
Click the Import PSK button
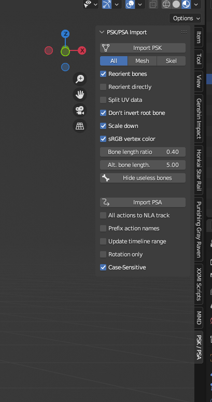pos(143,48)
